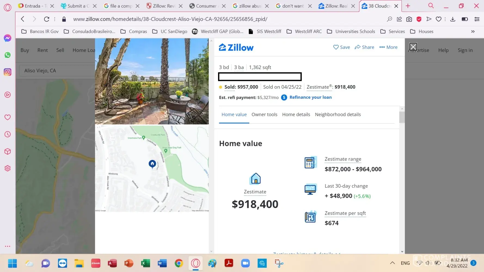
Task: Open the extensions cube in sidebar
Action: (8, 152)
